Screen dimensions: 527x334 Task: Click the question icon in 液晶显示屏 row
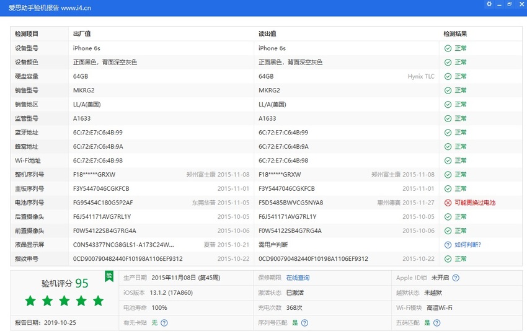pyautogui.click(x=448, y=245)
